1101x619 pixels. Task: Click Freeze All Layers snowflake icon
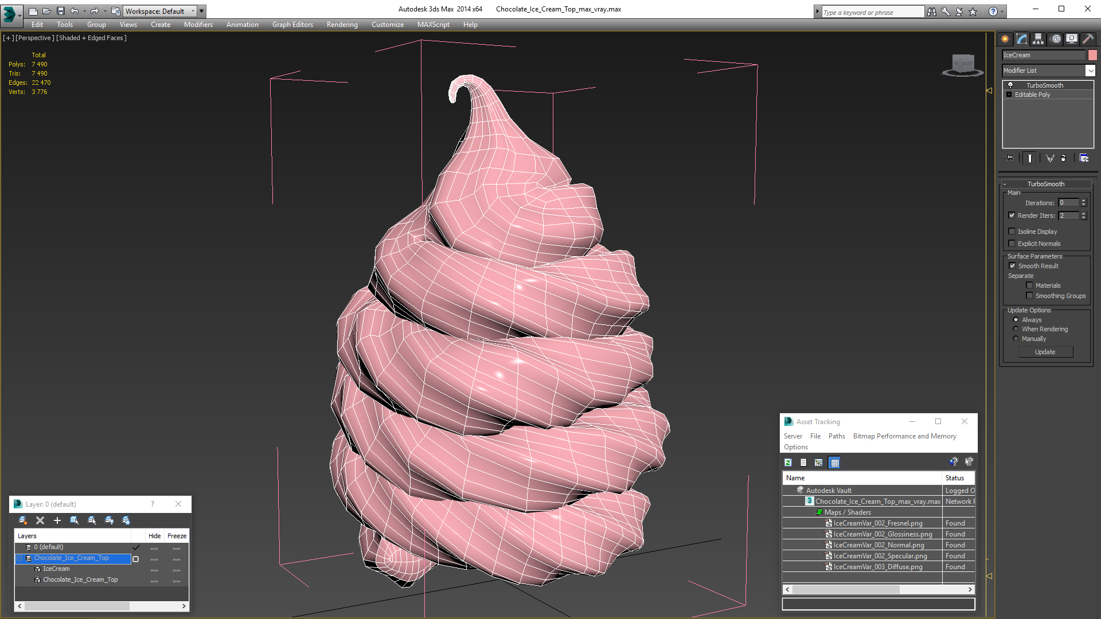126,520
